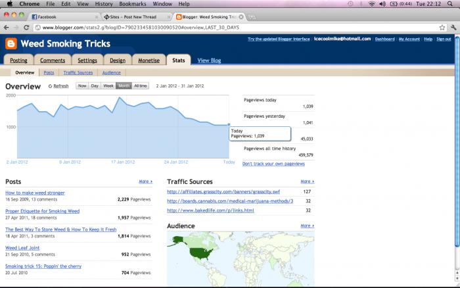
Task: Open the Traffic Sources sub-tab
Action: [x=78, y=72]
